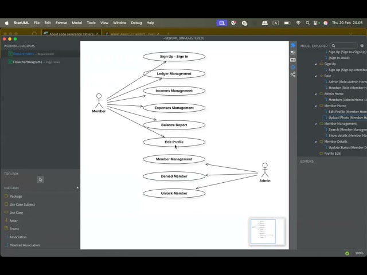
Task: Click the keyboard input source 'A' icon
Action: coord(276,23)
